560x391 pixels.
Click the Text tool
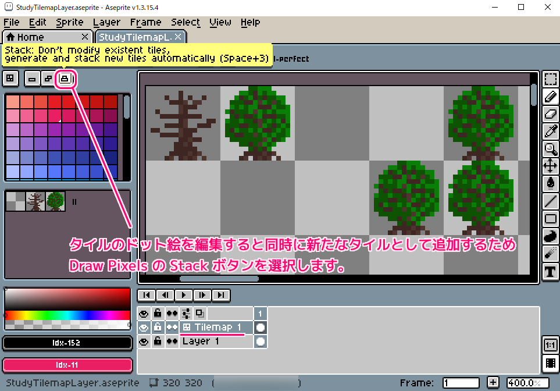point(550,271)
